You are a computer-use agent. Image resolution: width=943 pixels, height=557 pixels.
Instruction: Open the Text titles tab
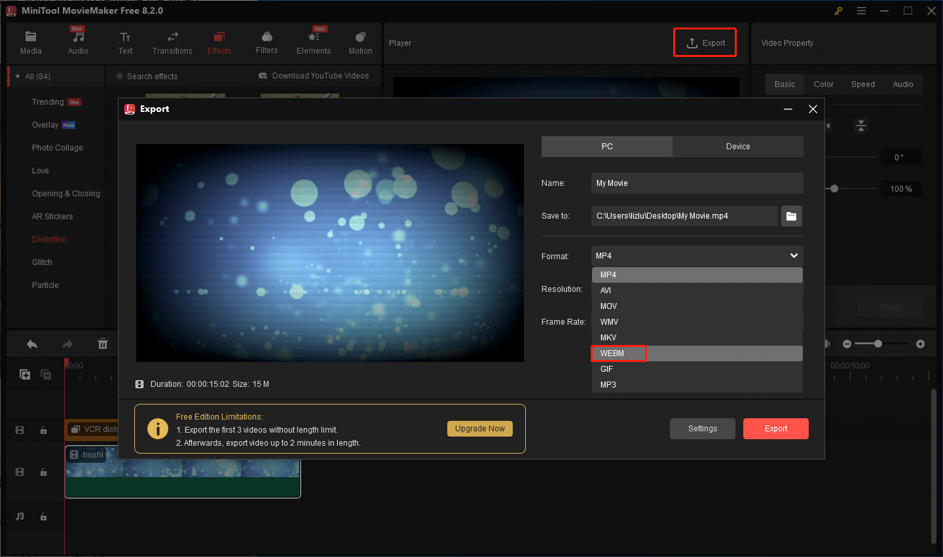[x=125, y=43]
